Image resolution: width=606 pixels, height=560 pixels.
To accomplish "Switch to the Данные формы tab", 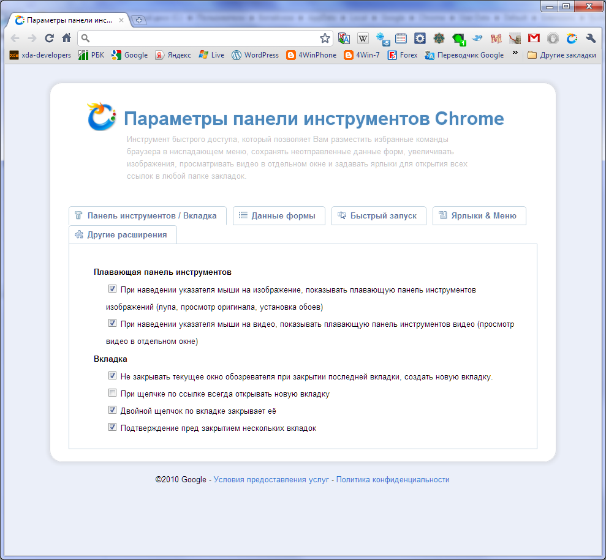I will click(x=279, y=216).
